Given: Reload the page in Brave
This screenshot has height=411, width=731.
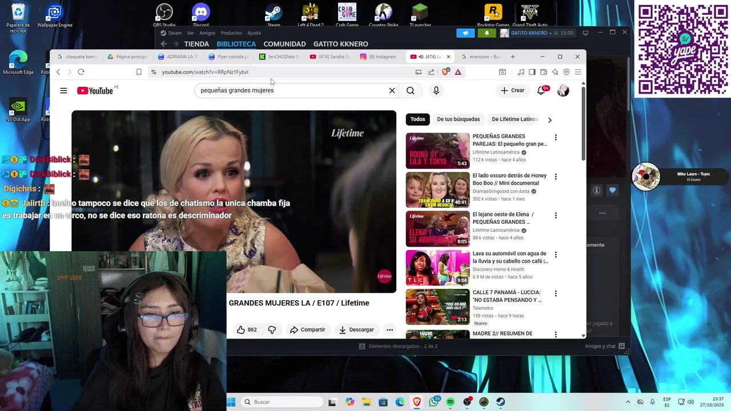Looking at the screenshot, I should (81, 72).
